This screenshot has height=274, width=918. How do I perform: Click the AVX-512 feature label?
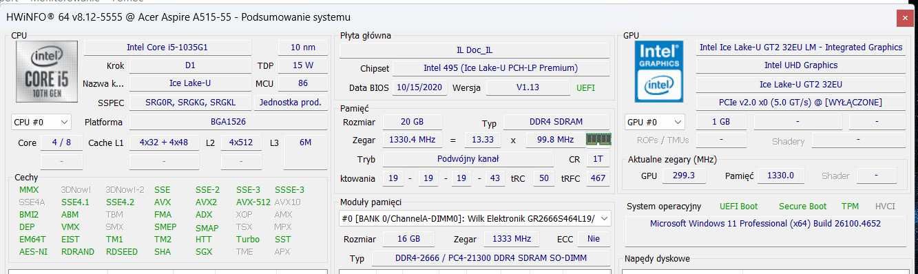pyautogui.click(x=253, y=202)
